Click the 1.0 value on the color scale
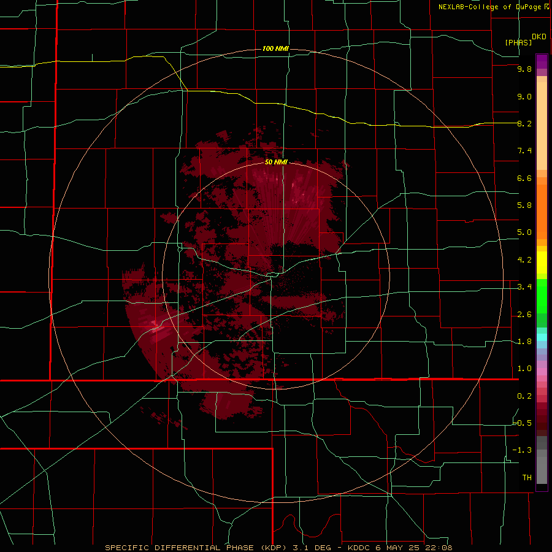This screenshot has width=552, height=552. (x=524, y=369)
